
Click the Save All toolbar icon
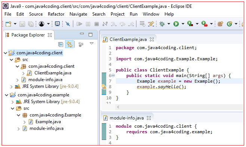click(x=31, y=24)
